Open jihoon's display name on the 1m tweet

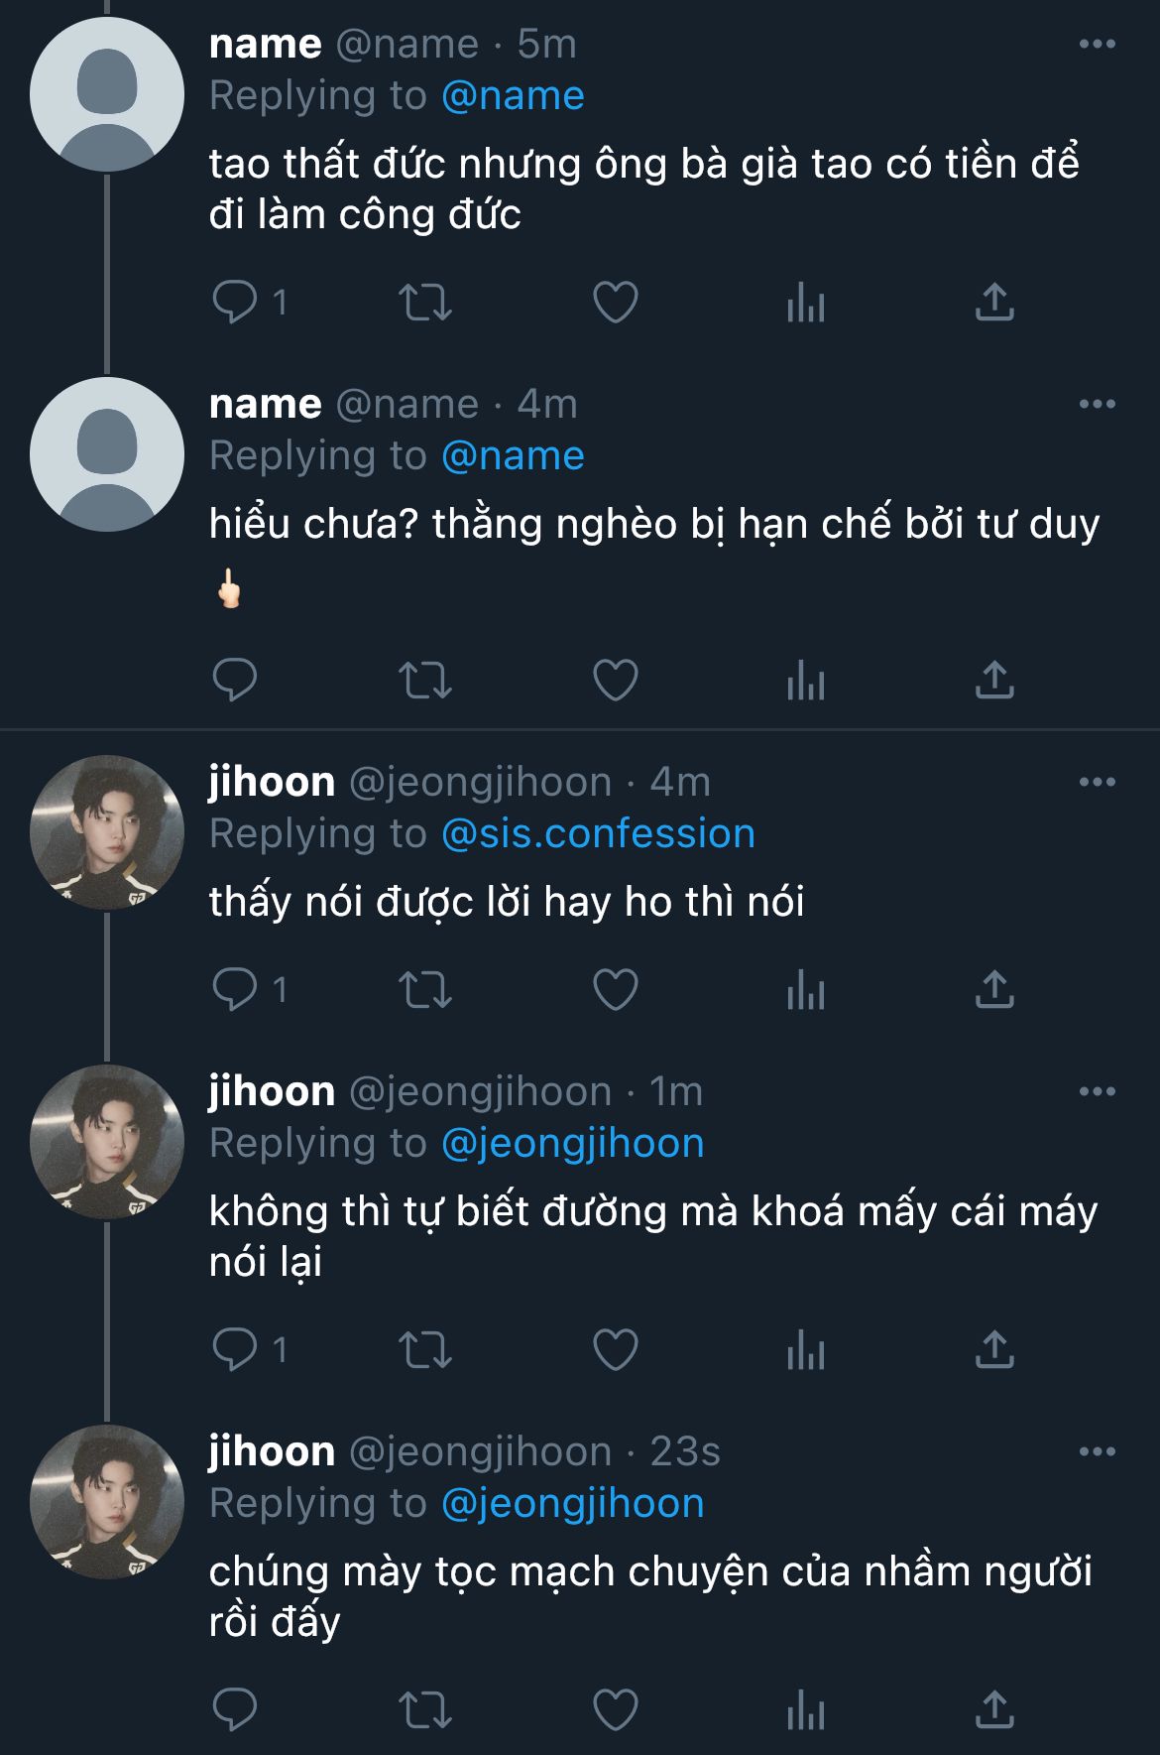[272, 1091]
